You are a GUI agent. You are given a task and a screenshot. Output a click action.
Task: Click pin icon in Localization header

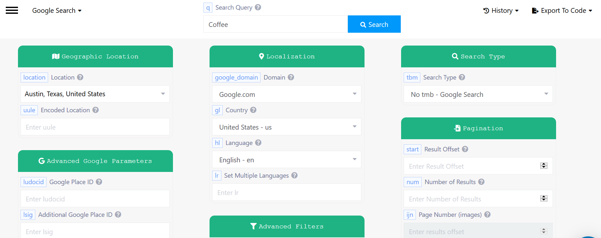262,56
